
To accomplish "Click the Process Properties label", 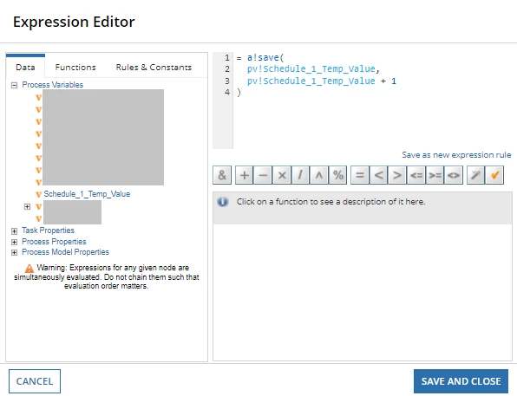I will tap(54, 242).
